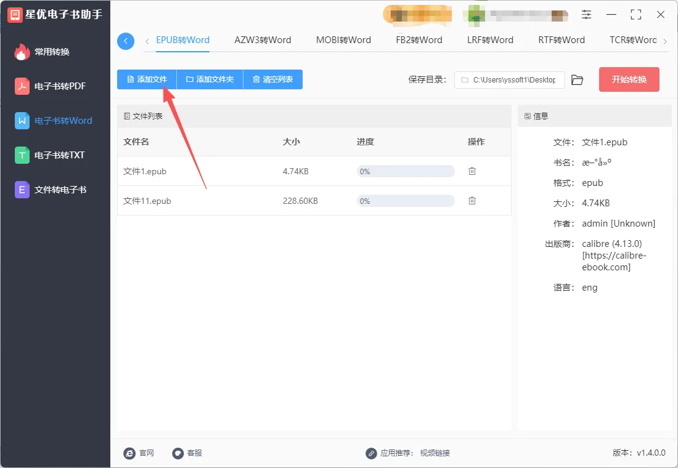
Task: Click the 228.60KB size cell
Action: click(300, 201)
